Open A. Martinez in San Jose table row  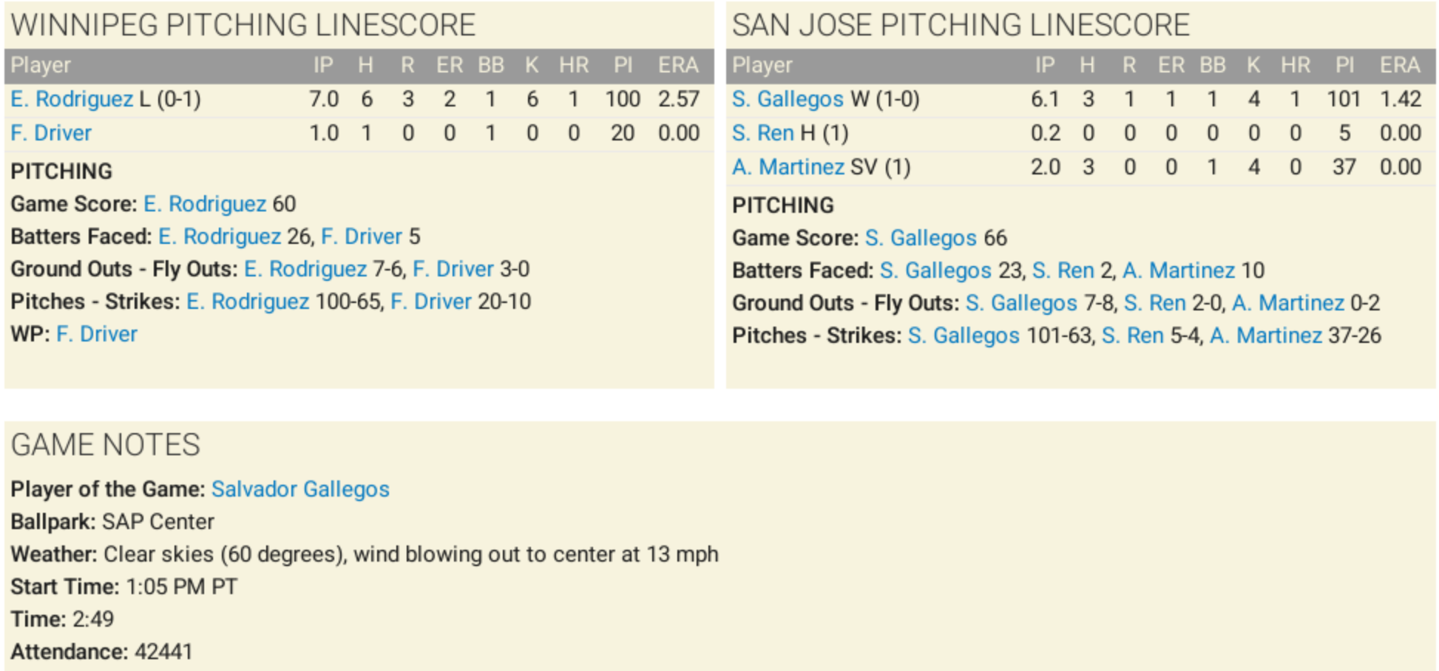788,167
